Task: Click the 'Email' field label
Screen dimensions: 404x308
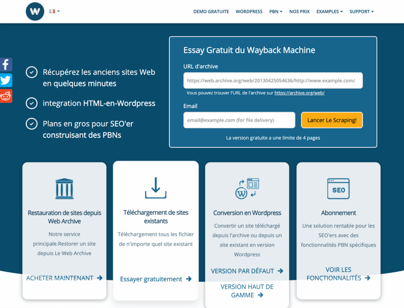Action: [190, 106]
